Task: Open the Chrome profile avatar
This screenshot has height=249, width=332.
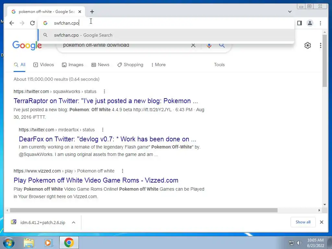Action: tap(310, 23)
